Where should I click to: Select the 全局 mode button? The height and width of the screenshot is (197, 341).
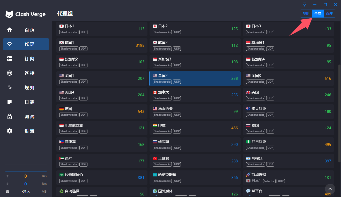318,13
